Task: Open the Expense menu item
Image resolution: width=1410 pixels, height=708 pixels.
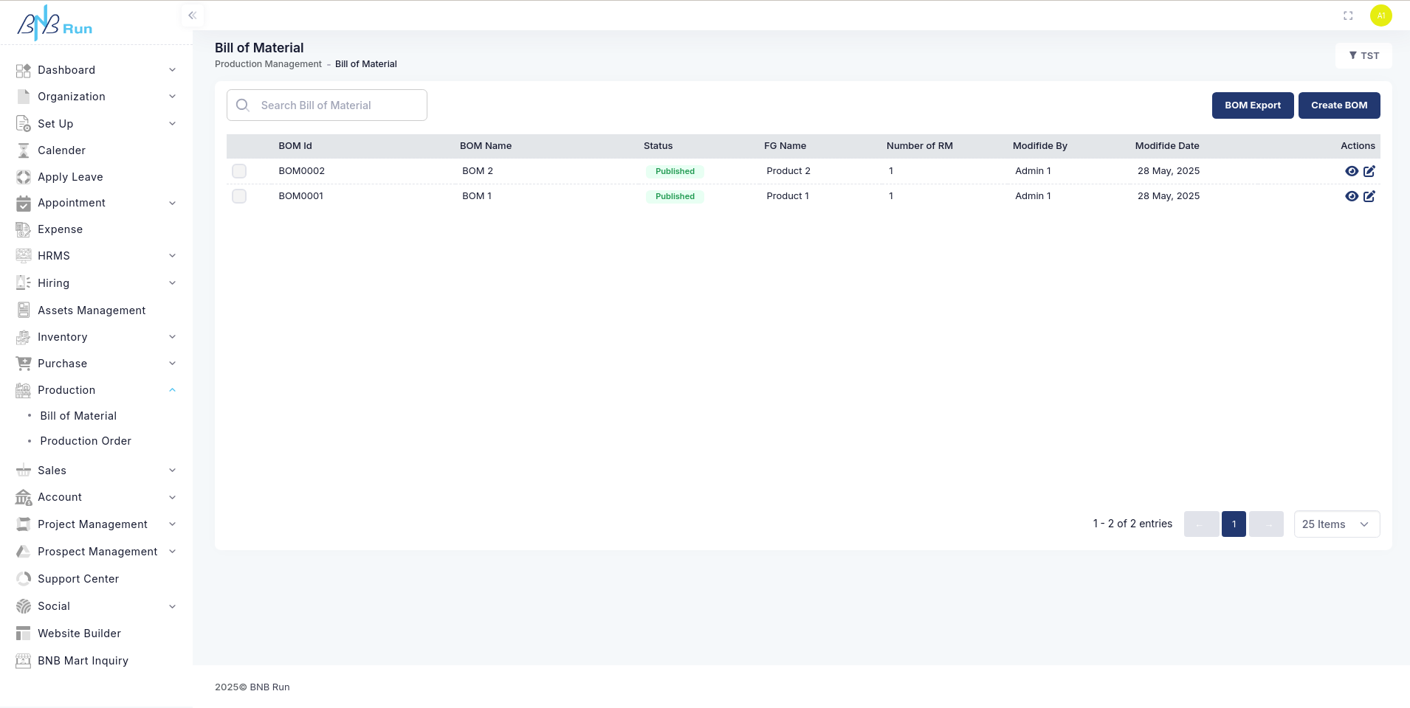Action: pos(60,229)
